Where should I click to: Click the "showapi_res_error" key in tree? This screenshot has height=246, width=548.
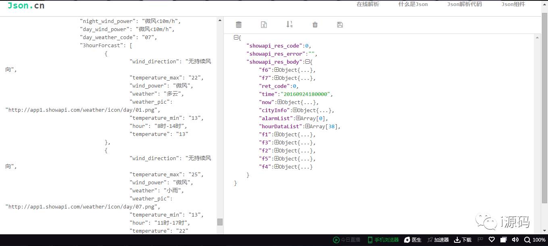(276, 54)
